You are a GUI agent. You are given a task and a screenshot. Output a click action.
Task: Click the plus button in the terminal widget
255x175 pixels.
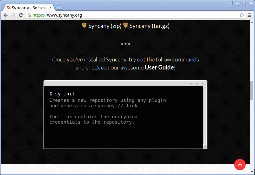197,84
